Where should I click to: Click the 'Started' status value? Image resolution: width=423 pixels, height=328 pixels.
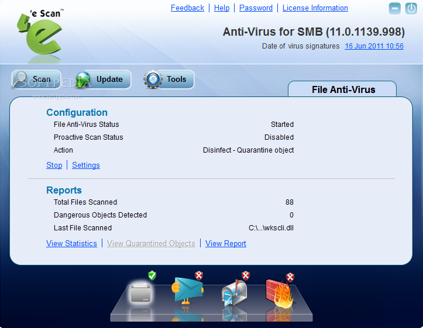point(282,125)
